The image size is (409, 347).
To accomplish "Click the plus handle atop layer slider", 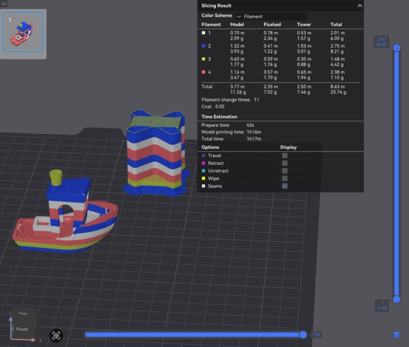I will point(397,48).
